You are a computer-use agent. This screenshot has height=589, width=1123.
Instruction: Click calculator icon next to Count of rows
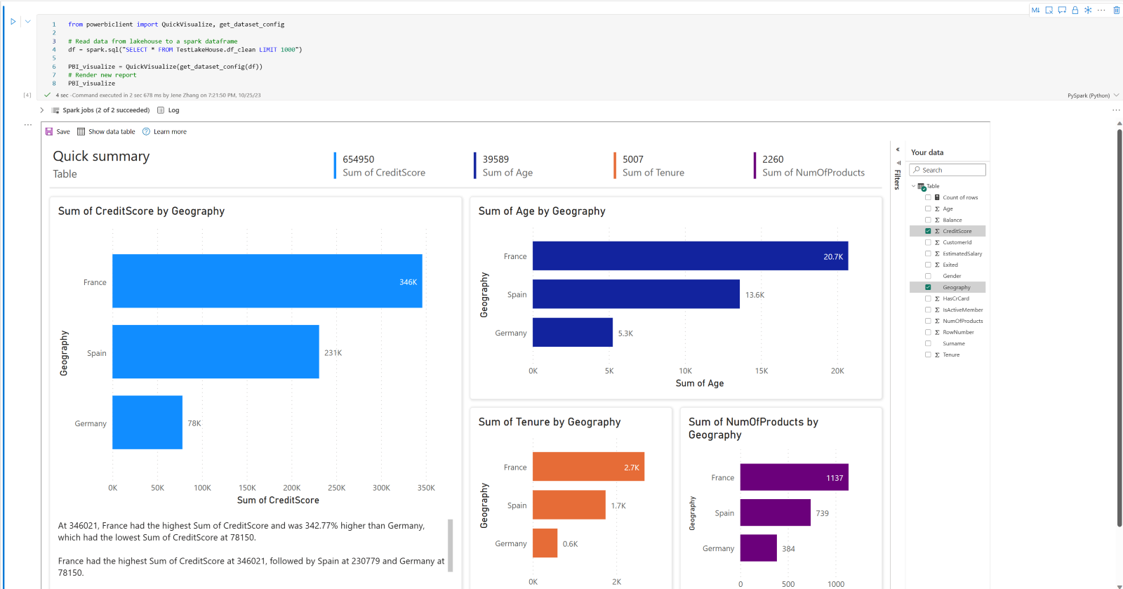tap(937, 197)
